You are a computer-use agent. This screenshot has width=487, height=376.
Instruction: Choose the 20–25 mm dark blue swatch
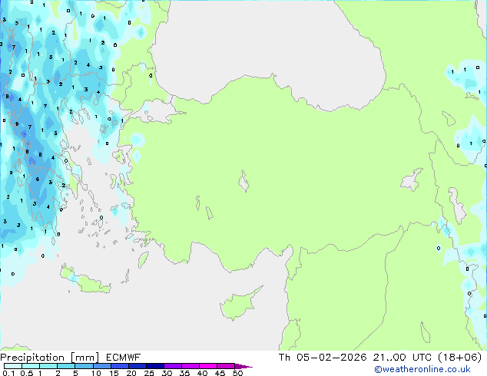tap(137, 366)
